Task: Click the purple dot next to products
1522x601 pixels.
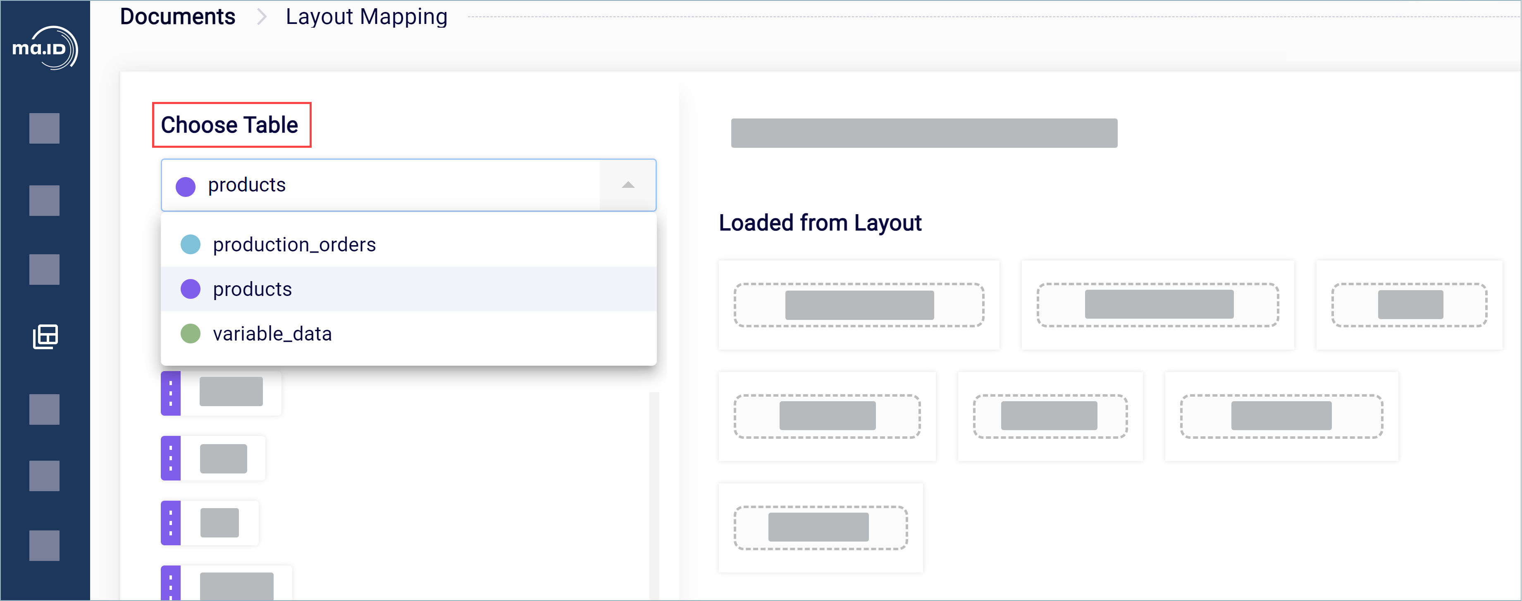Action: coord(190,289)
